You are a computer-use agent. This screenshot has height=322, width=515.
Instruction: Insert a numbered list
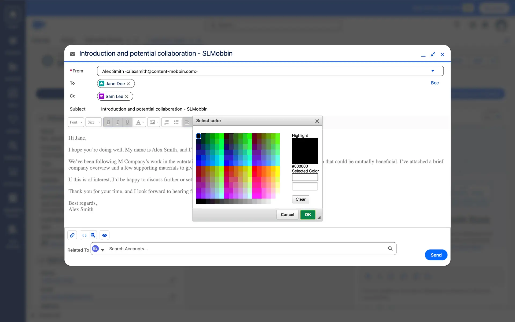click(x=167, y=122)
